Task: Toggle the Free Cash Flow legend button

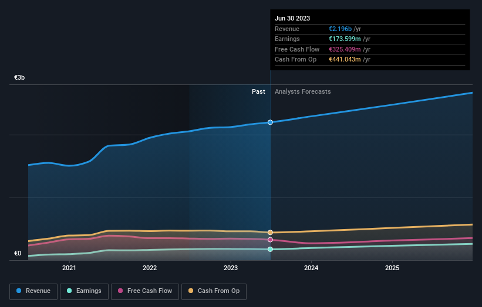Action: coord(145,291)
